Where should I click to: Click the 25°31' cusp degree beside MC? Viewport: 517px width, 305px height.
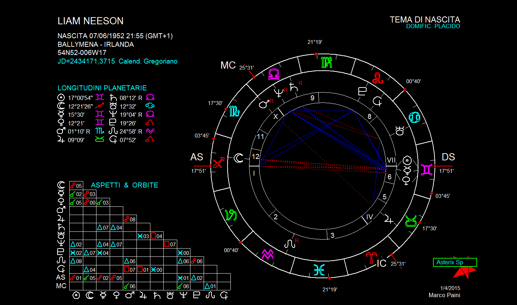click(247, 68)
